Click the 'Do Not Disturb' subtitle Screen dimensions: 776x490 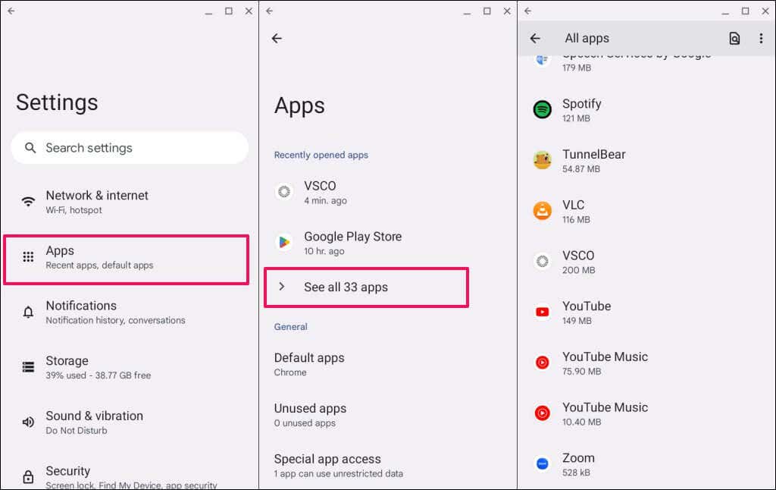point(77,431)
